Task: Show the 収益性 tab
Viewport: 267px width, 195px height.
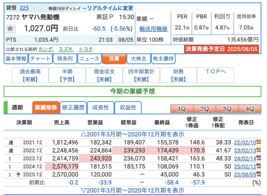Action: 128,107
